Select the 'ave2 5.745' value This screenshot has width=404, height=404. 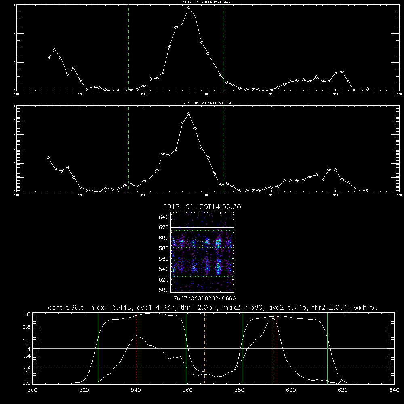(x=288, y=307)
